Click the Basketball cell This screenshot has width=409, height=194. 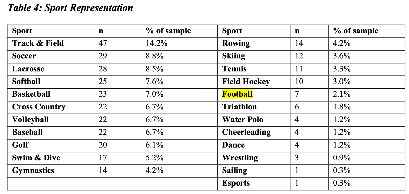pos(31,94)
